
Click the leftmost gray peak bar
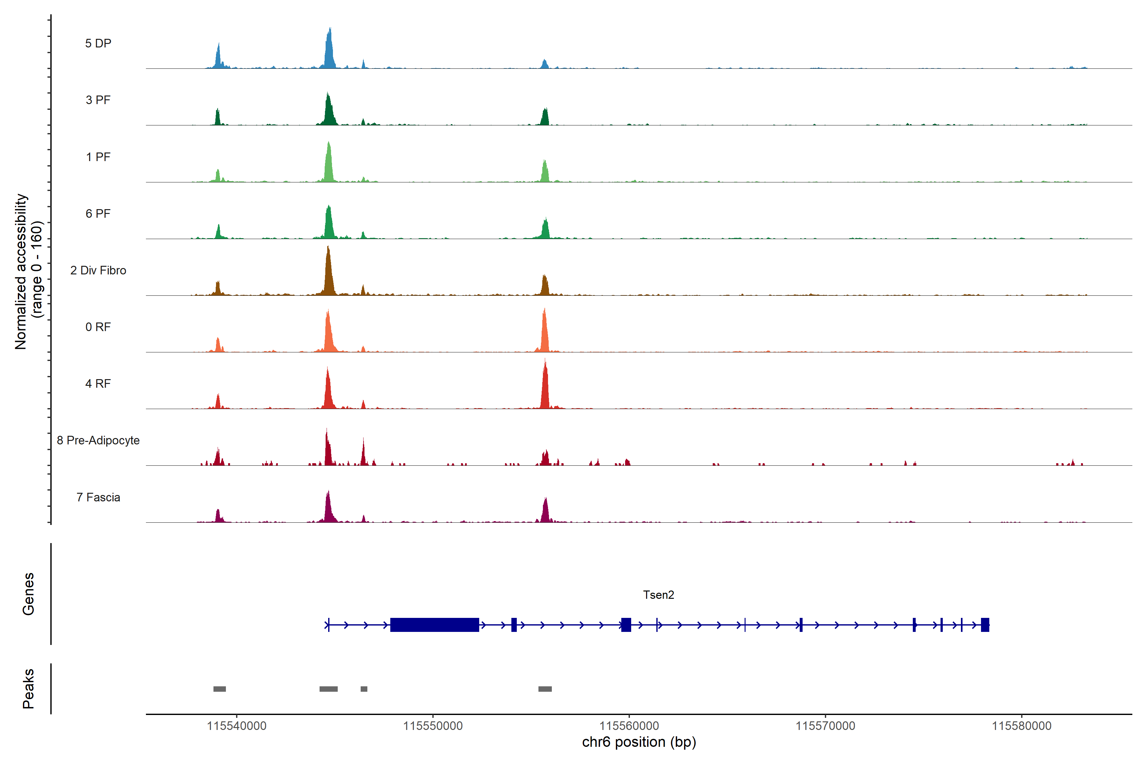(220, 689)
